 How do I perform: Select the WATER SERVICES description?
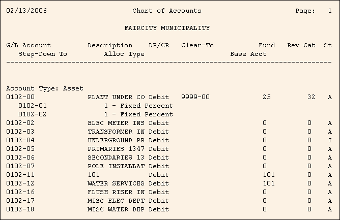point(117,183)
